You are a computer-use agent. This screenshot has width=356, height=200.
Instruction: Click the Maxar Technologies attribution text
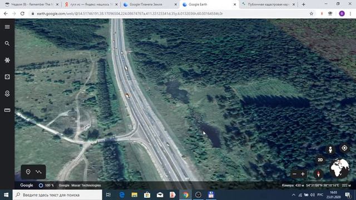click(86, 185)
